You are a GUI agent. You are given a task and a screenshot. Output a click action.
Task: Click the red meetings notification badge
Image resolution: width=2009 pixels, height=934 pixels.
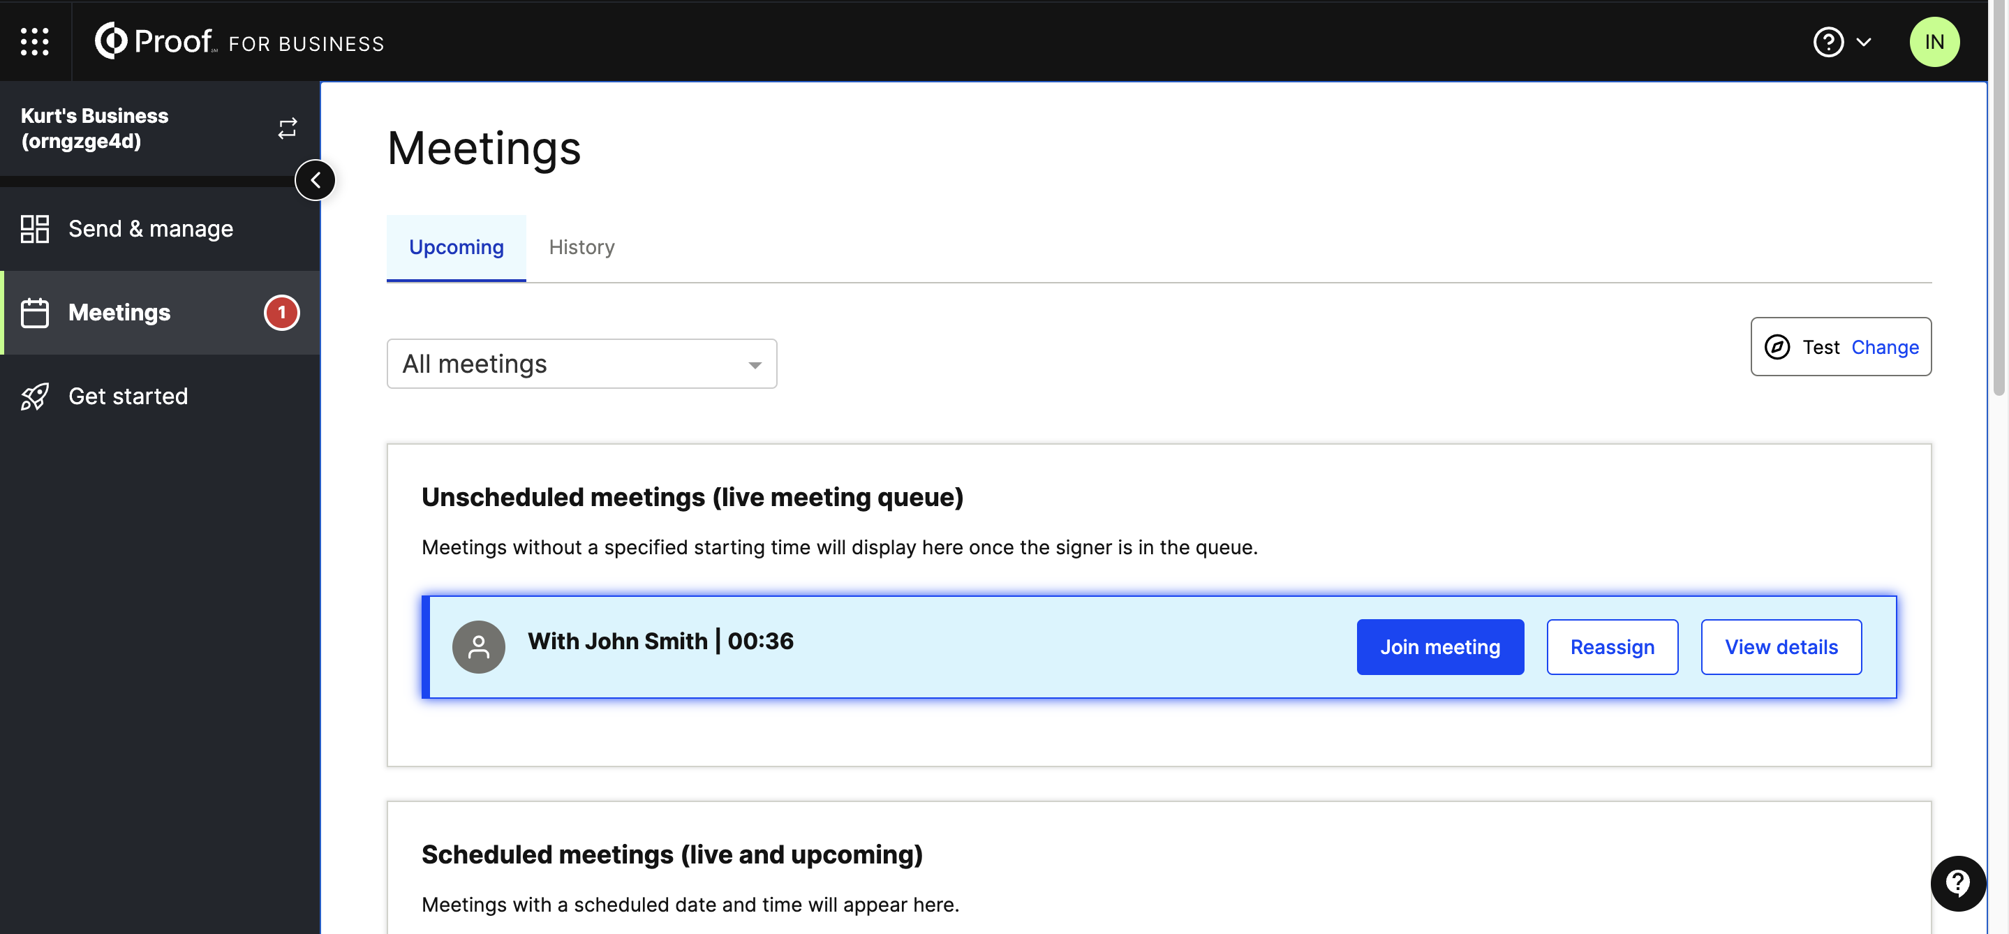[x=281, y=313]
